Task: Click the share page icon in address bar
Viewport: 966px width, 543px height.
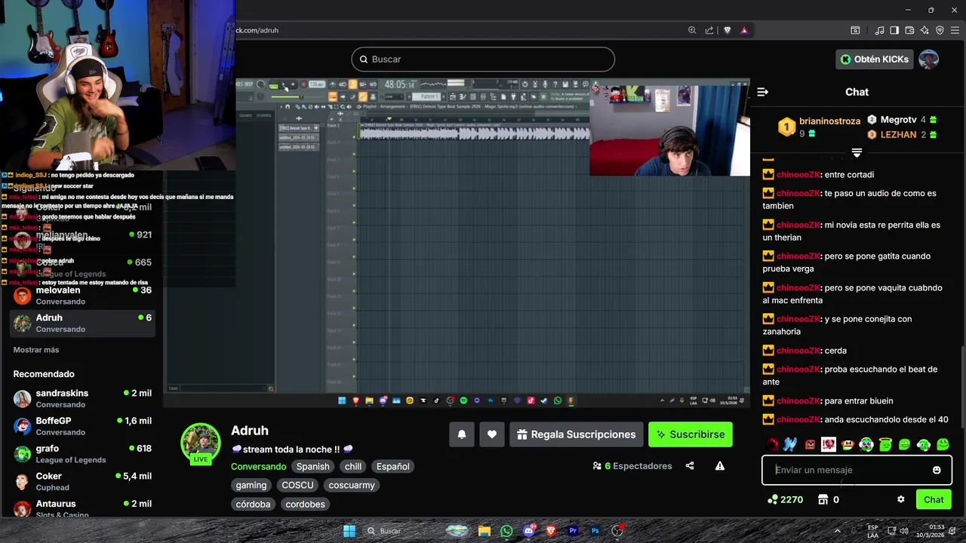Action: pyautogui.click(x=709, y=30)
